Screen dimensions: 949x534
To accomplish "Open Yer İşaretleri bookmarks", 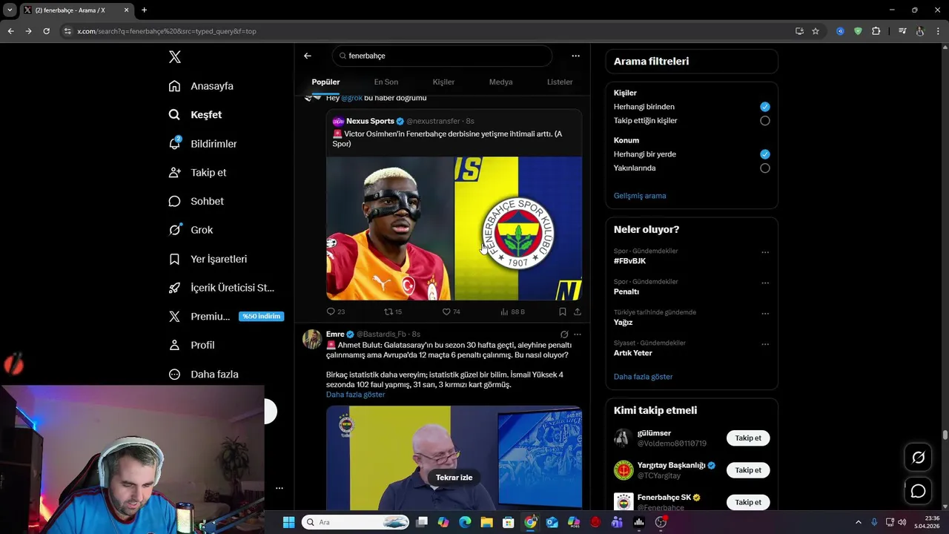I will click(208, 259).
